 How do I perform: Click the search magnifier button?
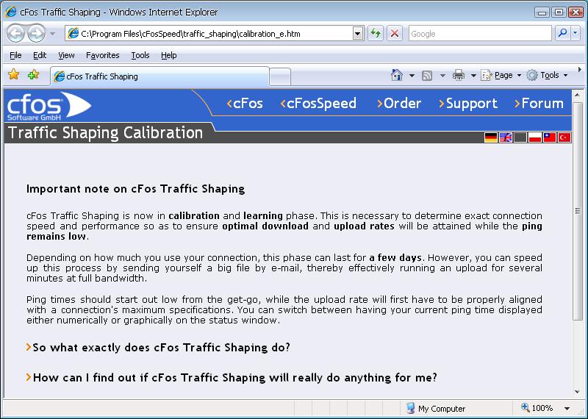(x=562, y=33)
